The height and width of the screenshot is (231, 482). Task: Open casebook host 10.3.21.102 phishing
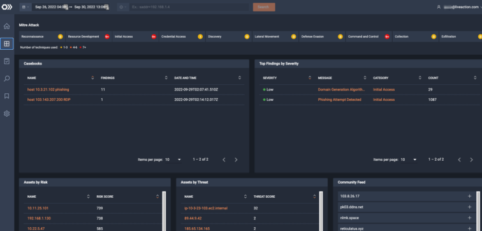pyautogui.click(x=48, y=89)
